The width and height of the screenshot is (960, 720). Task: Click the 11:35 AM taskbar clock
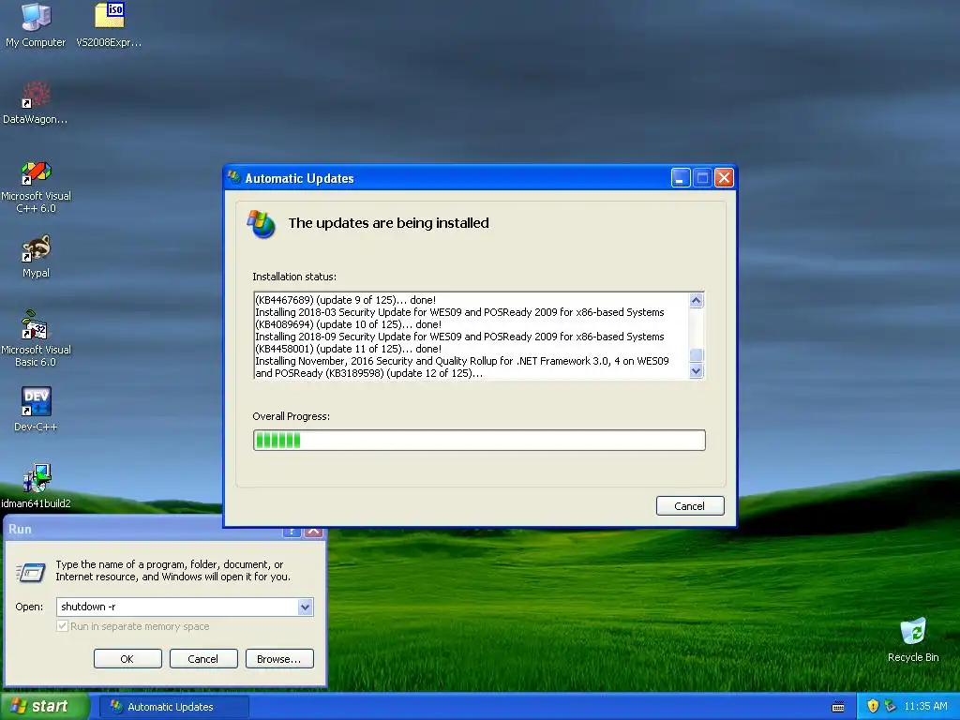pyautogui.click(x=925, y=706)
